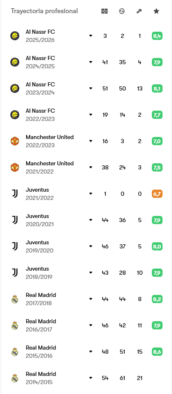
Task: Click the Trayectoria profesional heading
Action: pos(44,11)
